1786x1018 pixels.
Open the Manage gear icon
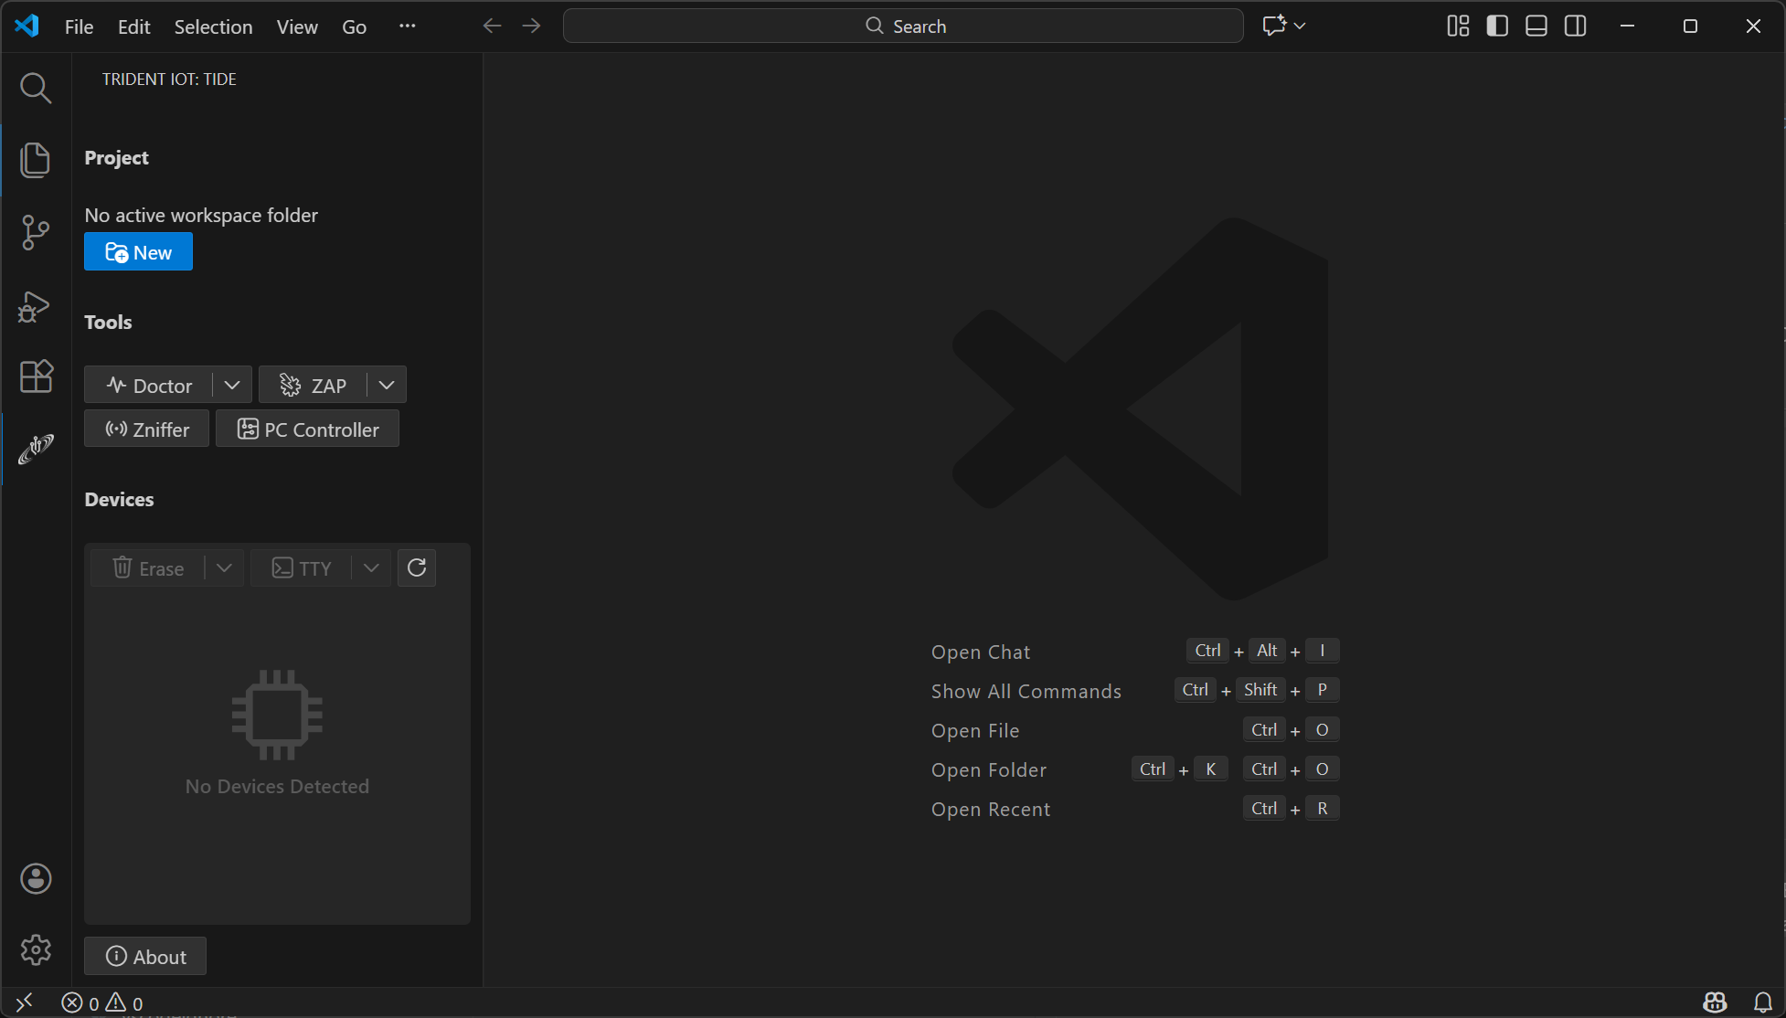36,950
